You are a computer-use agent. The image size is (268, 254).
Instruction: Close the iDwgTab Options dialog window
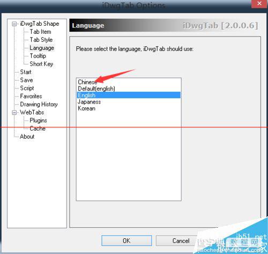[x=259, y=4]
